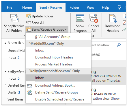This screenshot has height=106, width=127.
Task: Click Send/Receive All Folders icon
Action: tap(14, 18)
